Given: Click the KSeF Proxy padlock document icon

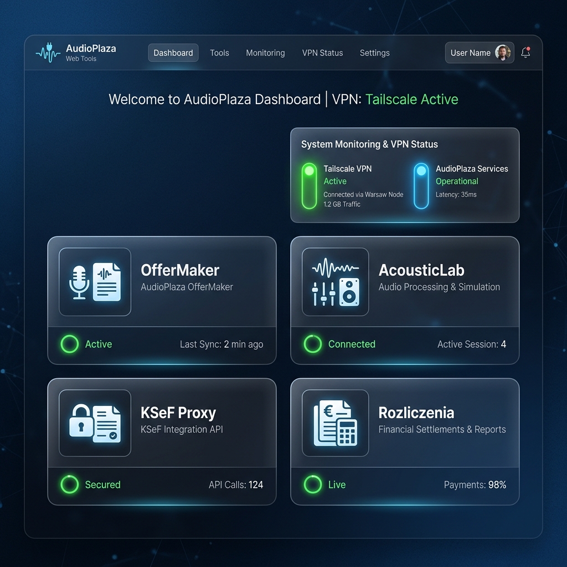Looking at the screenshot, I should point(95,423).
